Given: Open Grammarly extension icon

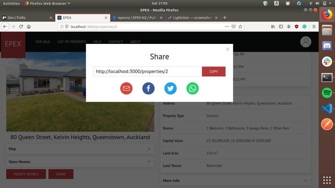Looking at the screenshot, I should coord(304,27).
